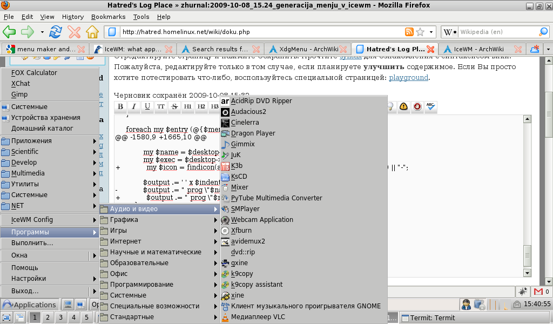Insert signature-warning icon in wiki toolbar
The image size is (553, 324).
point(404,106)
